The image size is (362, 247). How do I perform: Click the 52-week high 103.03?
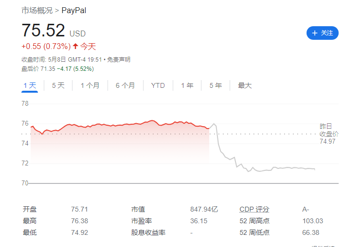312,221
